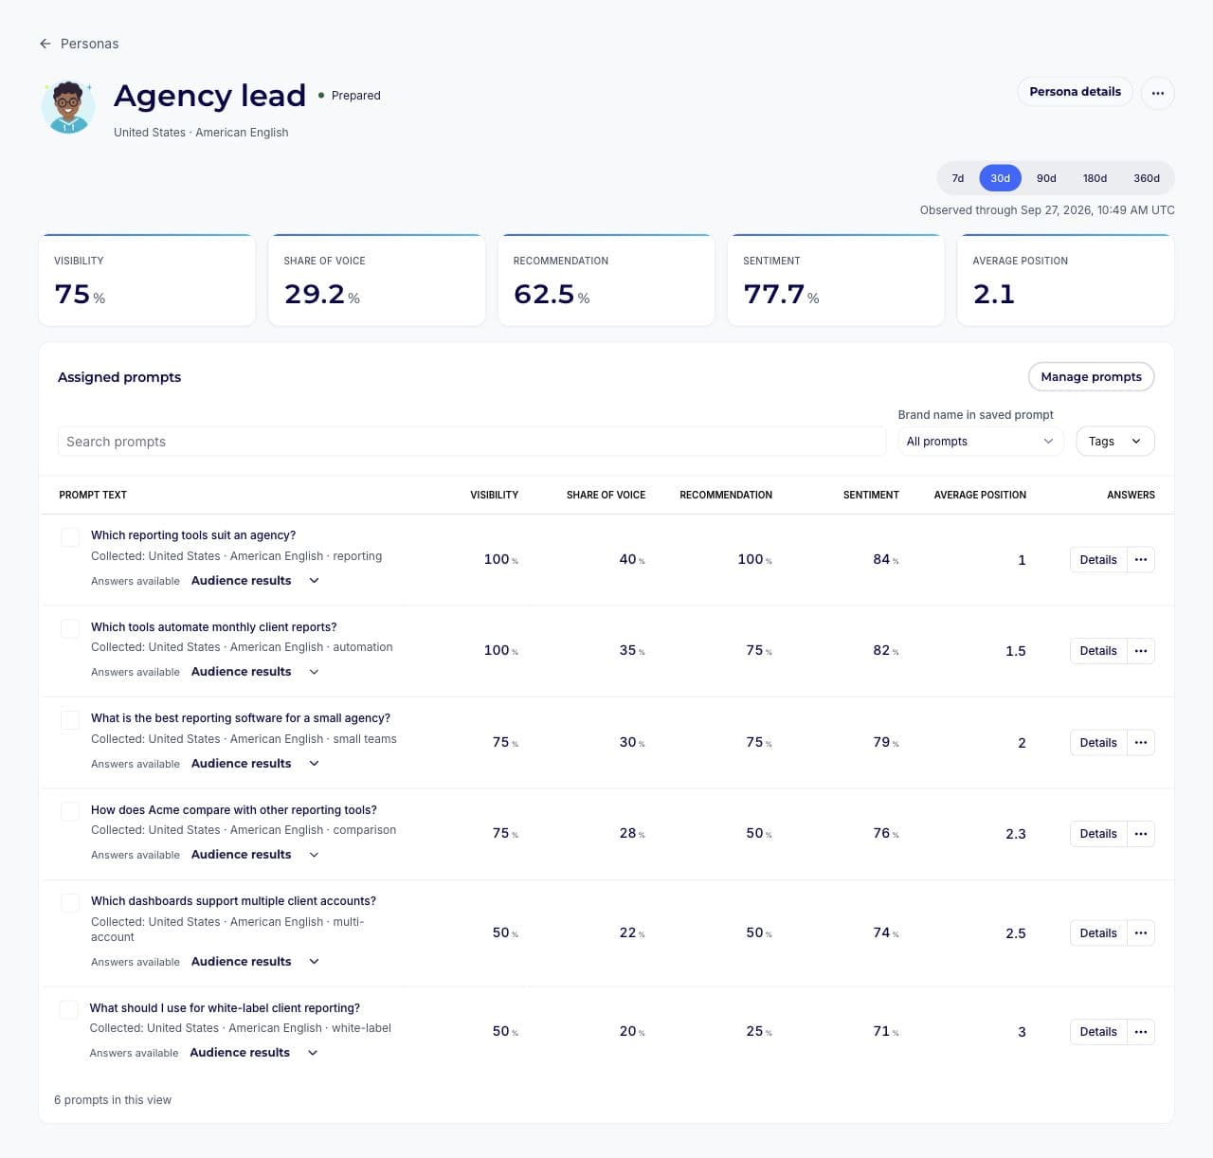
Task: Switch the time range to 180d
Action: [1095, 178]
